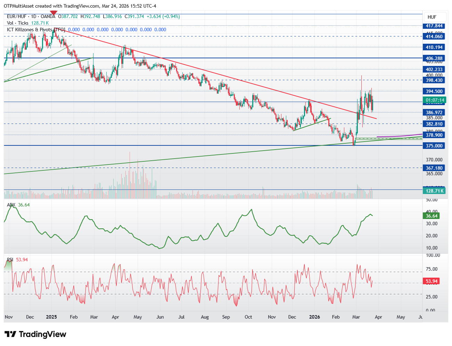
Task: Click the 367.180 dashed level label
Action: (x=434, y=168)
